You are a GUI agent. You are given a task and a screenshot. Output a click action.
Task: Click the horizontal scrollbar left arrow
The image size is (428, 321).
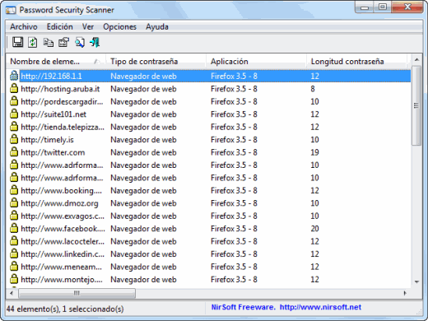[x=12, y=293]
